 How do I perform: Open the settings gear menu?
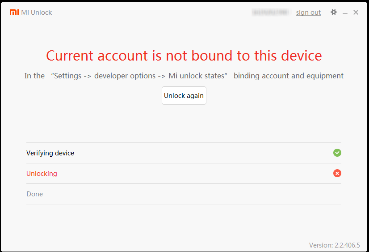click(x=334, y=12)
